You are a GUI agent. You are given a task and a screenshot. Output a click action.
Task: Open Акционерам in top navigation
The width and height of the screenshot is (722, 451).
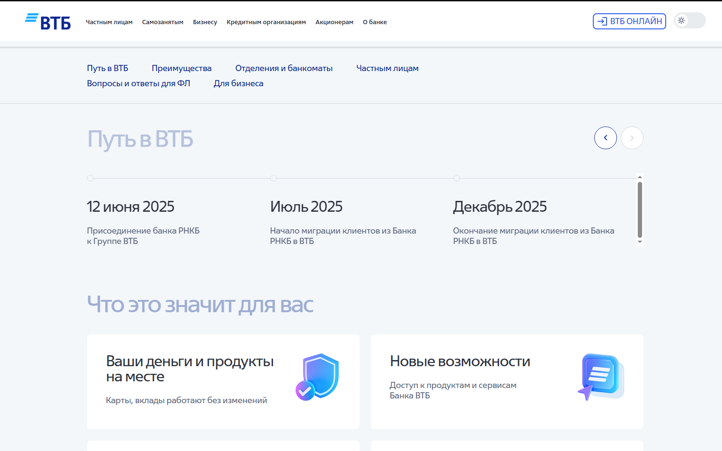335,22
